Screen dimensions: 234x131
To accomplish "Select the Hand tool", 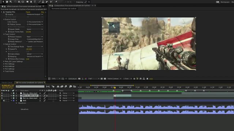I will click(x=7, y=2).
